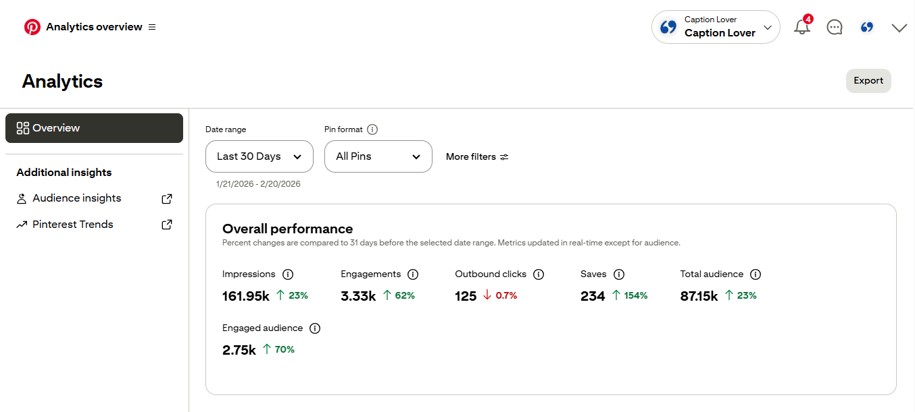
Task: Show info for Saves metric
Action: coord(619,274)
